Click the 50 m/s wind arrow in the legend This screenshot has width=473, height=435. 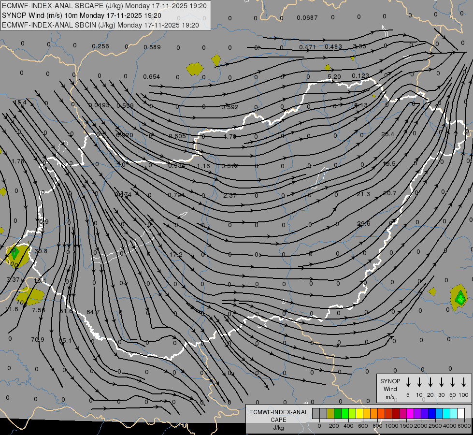click(453, 382)
